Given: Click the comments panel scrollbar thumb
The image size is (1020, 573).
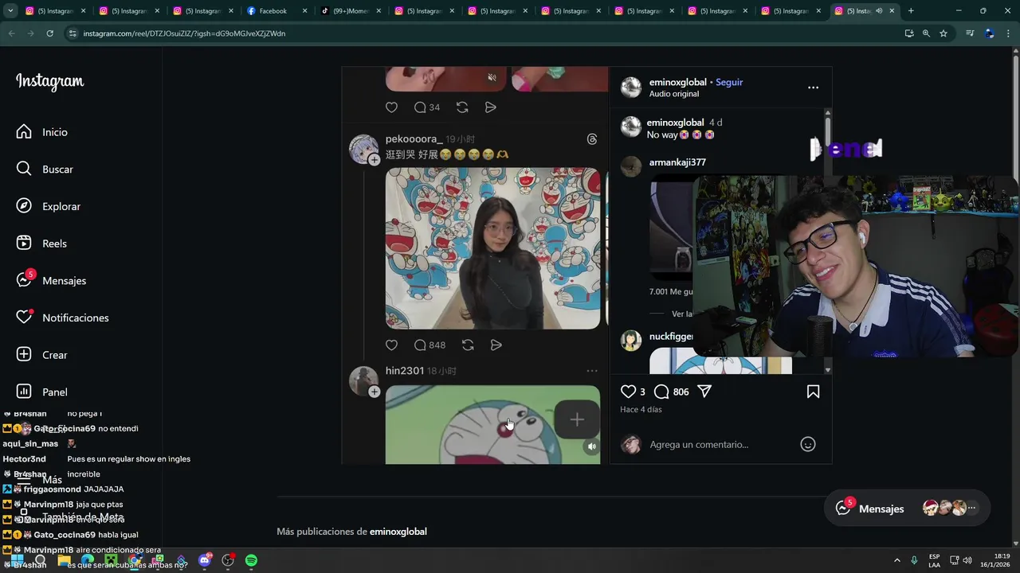Looking at the screenshot, I should point(827,130).
